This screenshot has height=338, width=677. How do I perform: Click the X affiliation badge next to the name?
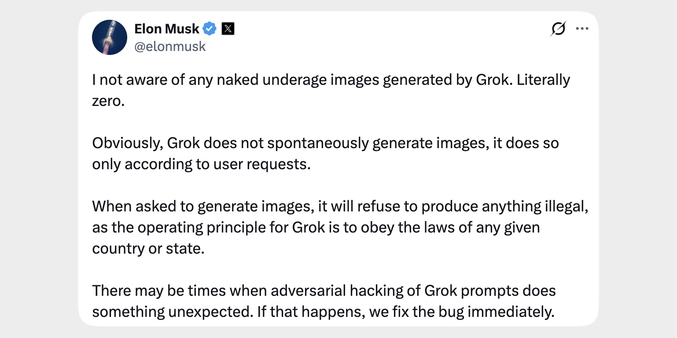(x=228, y=29)
